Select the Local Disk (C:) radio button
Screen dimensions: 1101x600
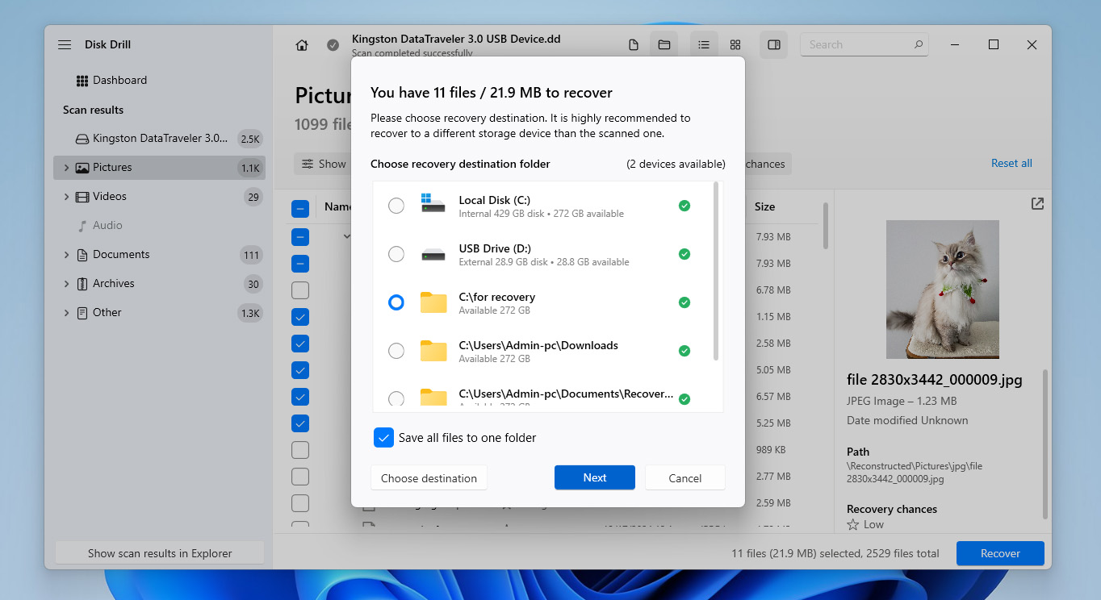click(396, 206)
